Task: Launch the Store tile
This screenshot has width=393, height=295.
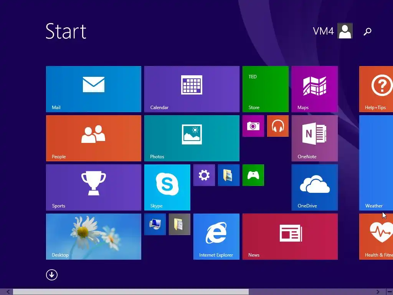Action: click(x=266, y=89)
